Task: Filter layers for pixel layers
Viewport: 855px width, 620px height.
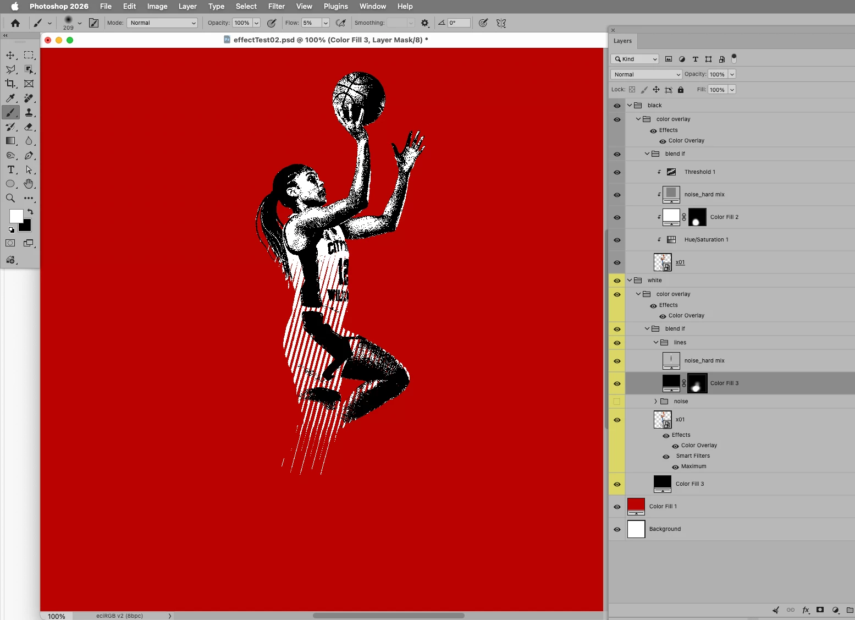Action: tap(669, 59)
